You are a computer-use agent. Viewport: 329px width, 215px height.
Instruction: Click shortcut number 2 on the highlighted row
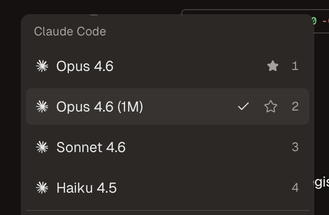pos(295,106)
